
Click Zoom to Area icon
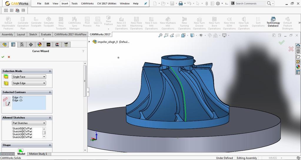pyautogui.click(x=166, y=35)
